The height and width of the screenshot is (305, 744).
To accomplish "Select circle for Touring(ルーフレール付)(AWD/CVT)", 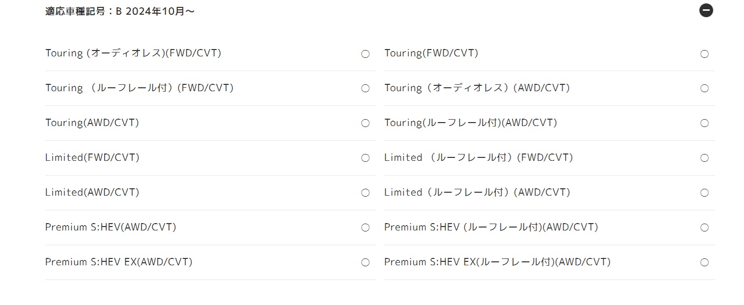I will click(x=704, y=124).
